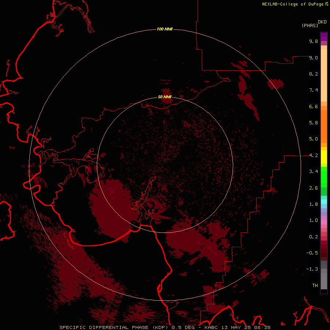
Task: Click the 8.2 color scale value
Action: click(x=313, y=74)
